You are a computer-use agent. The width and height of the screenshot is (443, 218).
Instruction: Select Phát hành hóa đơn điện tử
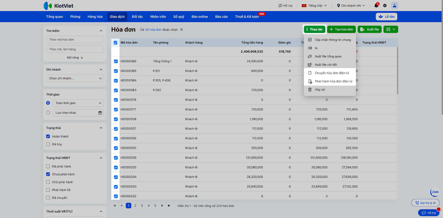click(333, 81)
